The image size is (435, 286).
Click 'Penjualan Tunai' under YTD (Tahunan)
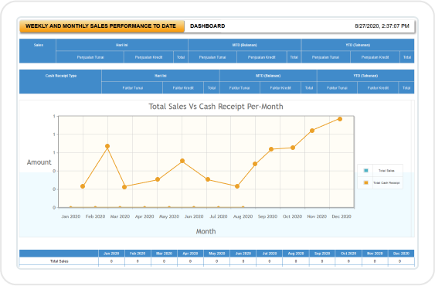coord(326,57)
